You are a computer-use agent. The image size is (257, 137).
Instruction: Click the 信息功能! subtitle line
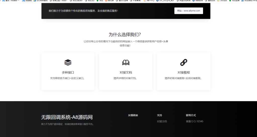125,45
